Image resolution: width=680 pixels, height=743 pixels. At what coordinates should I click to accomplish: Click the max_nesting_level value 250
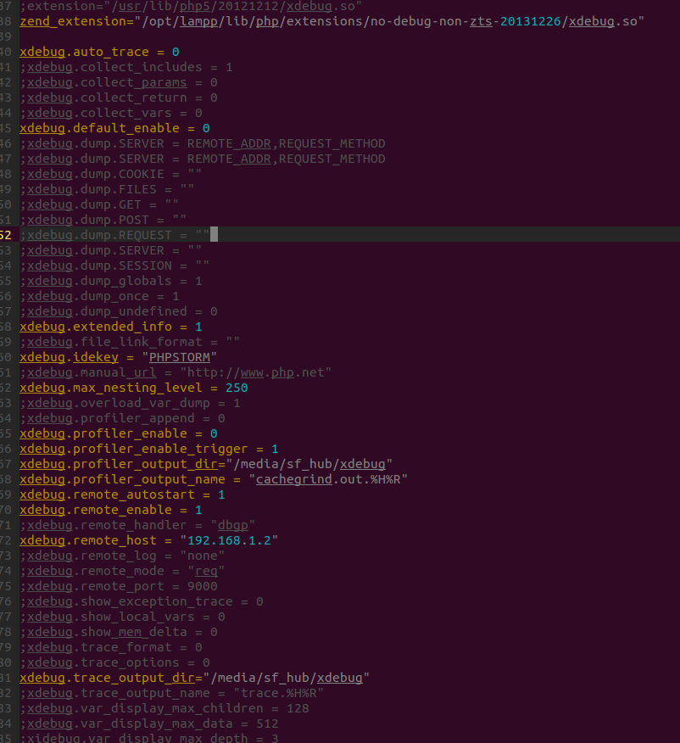click(x=237, y=388)
